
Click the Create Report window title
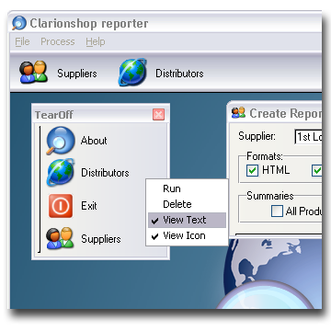coord(285,113)
